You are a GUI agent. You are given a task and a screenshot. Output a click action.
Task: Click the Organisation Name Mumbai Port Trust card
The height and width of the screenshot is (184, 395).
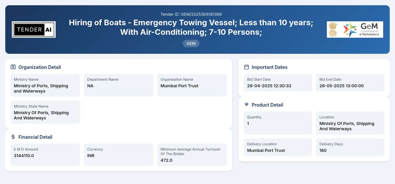pyautogui.click(x=192, y=85)
